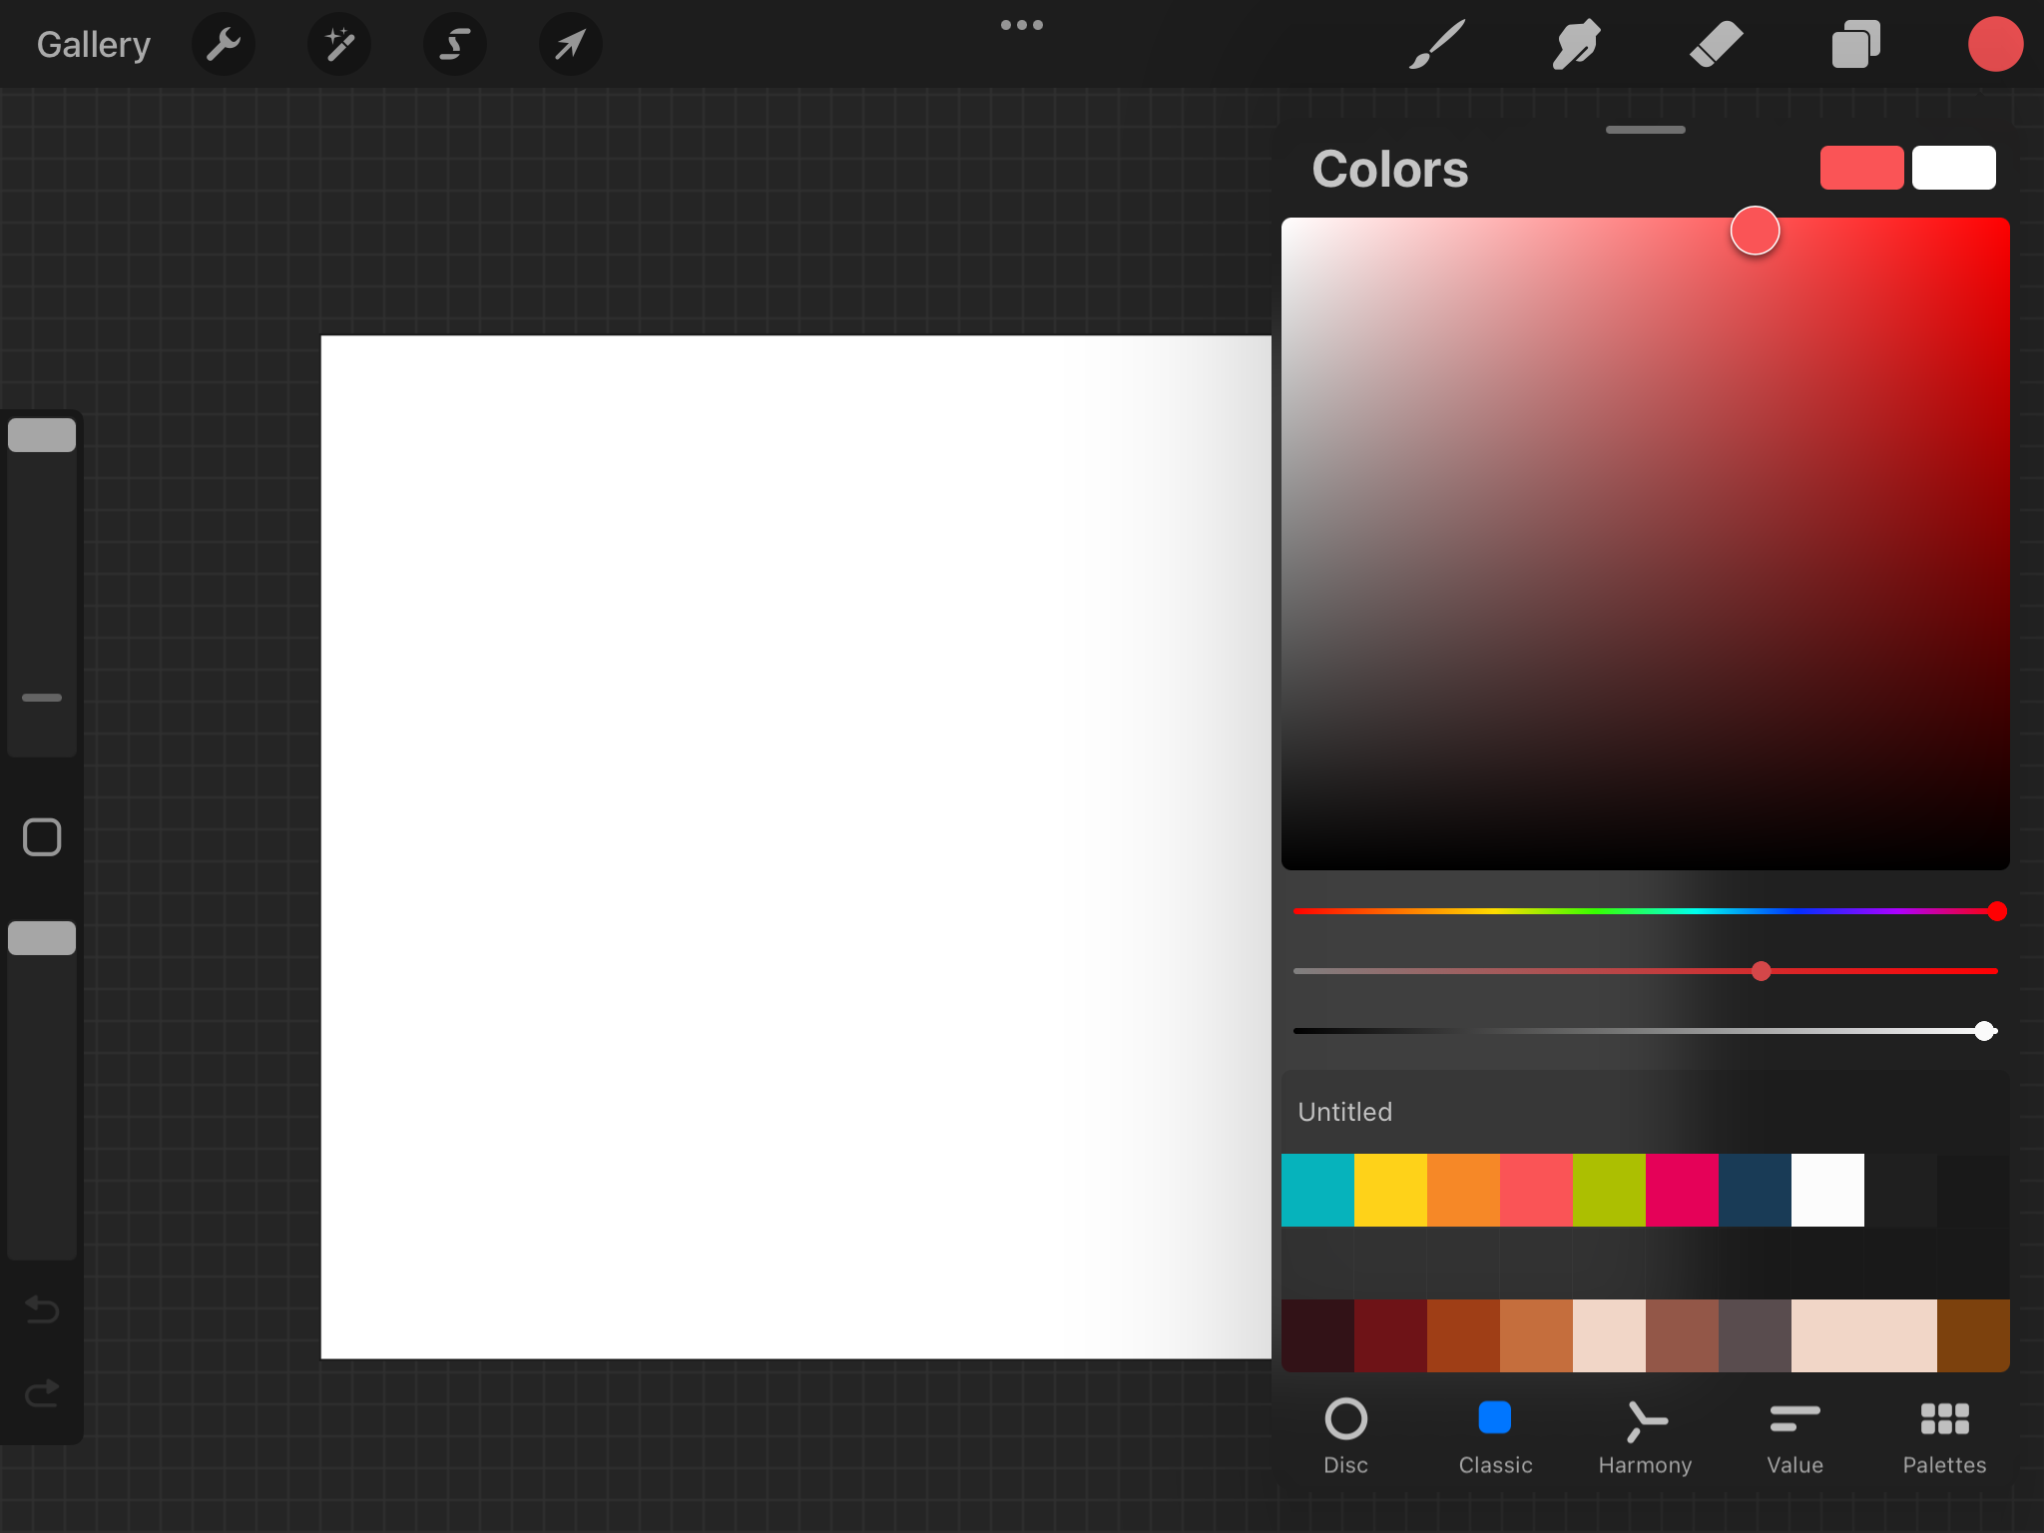Viewport: 2044px width, 1533px height.
Task: Open the Actions wrench menu
Action: 224,44
